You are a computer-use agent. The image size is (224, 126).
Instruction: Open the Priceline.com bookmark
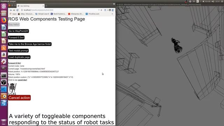point(92,14)
